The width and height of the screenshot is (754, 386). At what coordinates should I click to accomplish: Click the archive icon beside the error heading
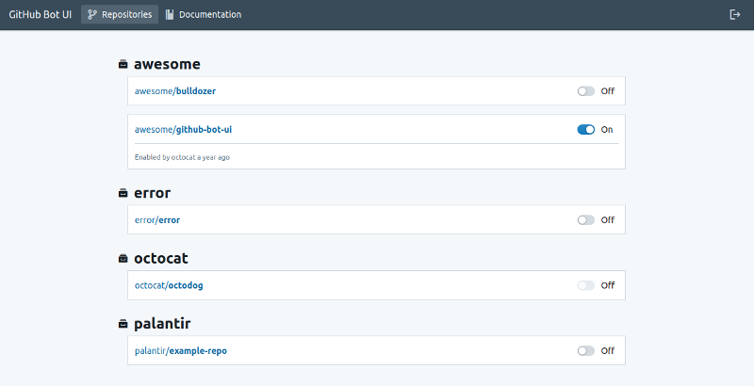coord(123,193)
